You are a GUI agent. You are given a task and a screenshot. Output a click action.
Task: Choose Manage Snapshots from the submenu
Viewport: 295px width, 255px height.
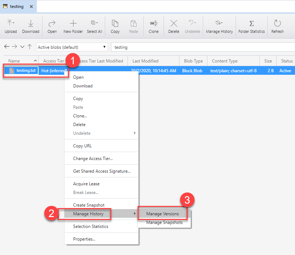[164, 222]
